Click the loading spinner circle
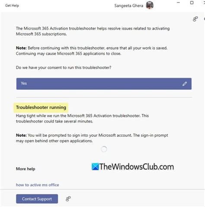The image size is (205, 207). point(104,149)
